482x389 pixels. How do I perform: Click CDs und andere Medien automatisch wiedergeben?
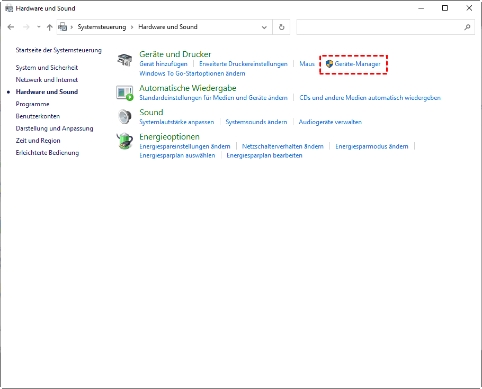coord(370,98)
